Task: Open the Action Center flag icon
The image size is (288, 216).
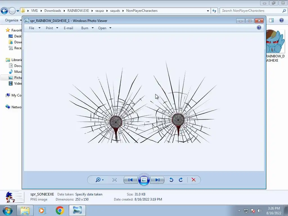Action: [x=253, y=211]
